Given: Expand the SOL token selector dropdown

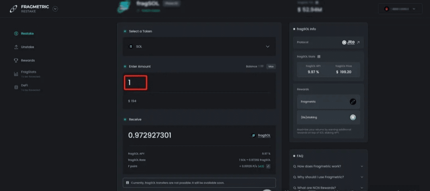Looking at the screenshot, I should 199,47.
